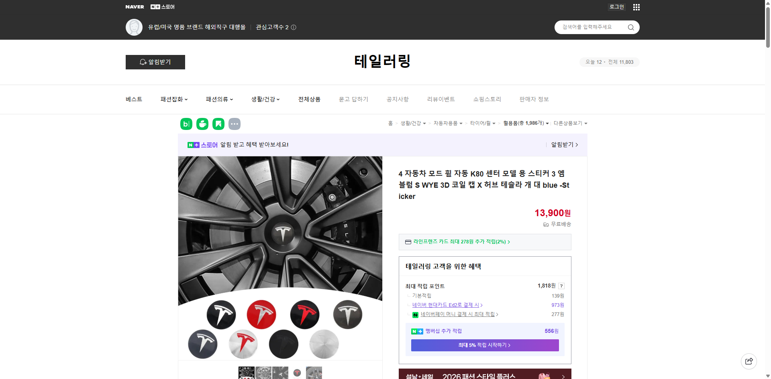Share product via Naver Cafe icon
Viewport: 771px width, 379px height.
[x=202, y=124]
